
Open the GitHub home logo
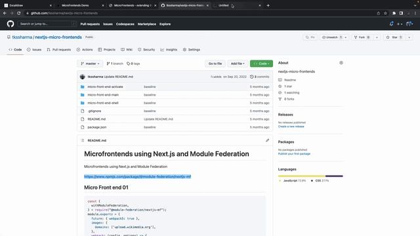tap(10, 24)
